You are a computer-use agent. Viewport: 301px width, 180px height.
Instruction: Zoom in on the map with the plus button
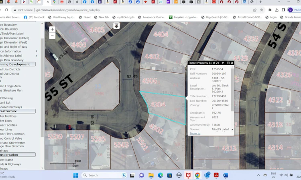[52, 29]
